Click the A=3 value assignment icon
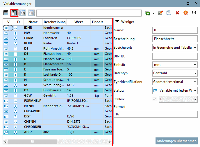Viewport: 200px width, 147px height. tap(194, 13)
